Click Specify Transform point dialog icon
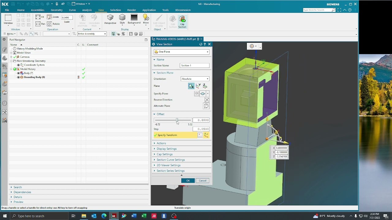The height and width of the screenshot is (220, 392). point(200,135)
